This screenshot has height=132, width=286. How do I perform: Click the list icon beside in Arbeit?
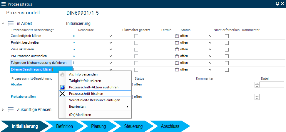(x=11, y=23)
